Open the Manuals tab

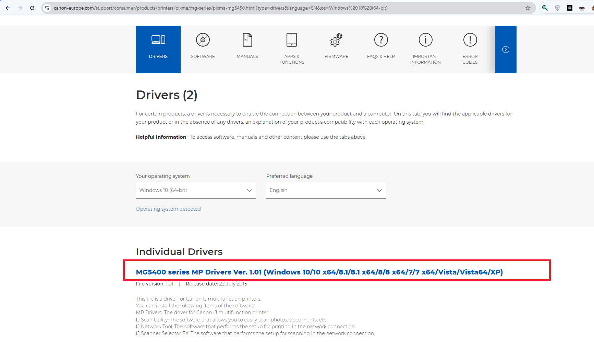click(247, 49)
